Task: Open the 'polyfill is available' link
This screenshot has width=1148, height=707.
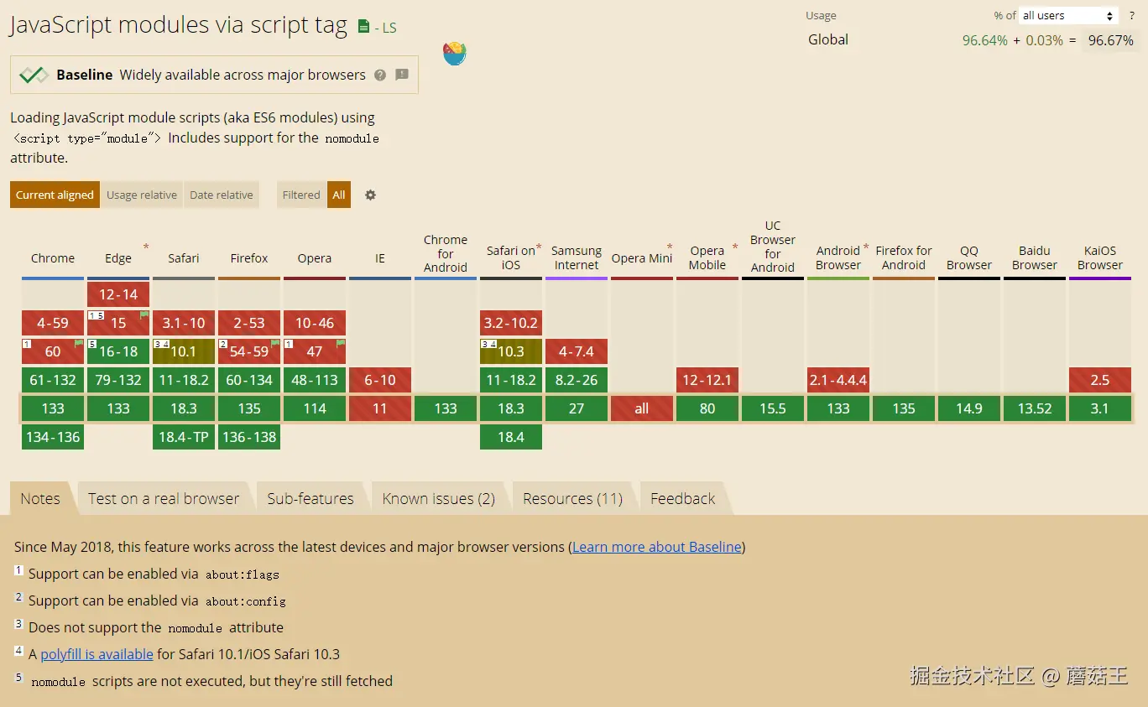Action: point(97,654)
